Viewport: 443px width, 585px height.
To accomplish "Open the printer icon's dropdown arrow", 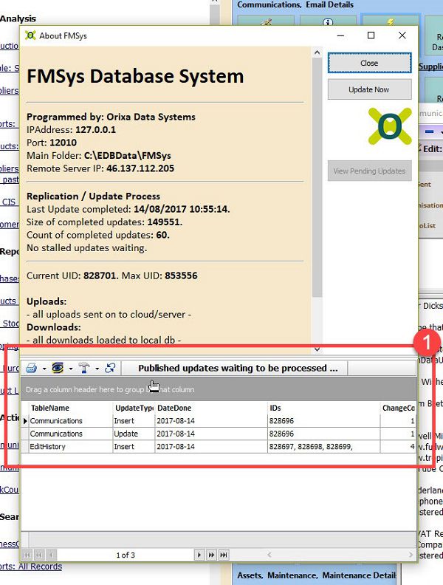I will click(x=44, y=369).
